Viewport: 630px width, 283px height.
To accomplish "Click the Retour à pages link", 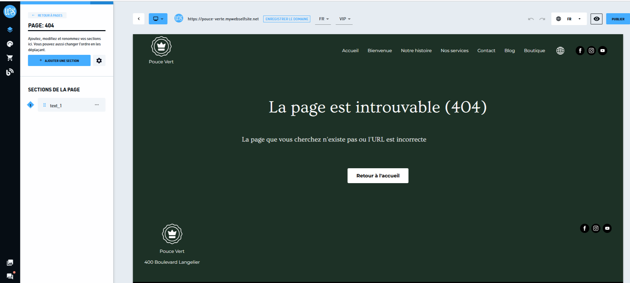I will pyautogui.click(x=47, y=15).
